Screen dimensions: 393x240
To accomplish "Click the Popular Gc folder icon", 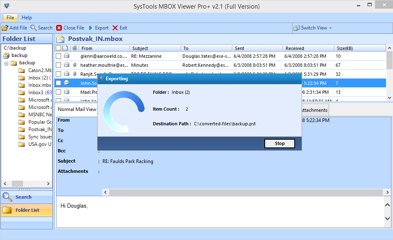I will pyautogui.click(x=22, y=122).
